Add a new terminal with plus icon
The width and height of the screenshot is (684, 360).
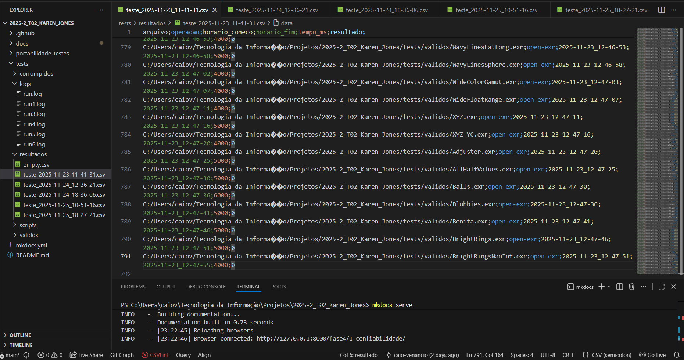[x=601, y=287]
